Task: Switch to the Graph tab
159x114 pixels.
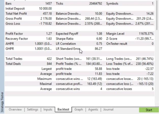Action: click(79, 109)
